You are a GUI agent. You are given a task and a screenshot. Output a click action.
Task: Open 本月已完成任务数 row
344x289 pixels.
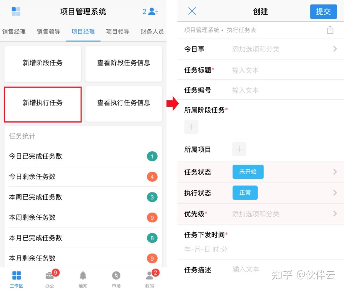click(83, 238)
